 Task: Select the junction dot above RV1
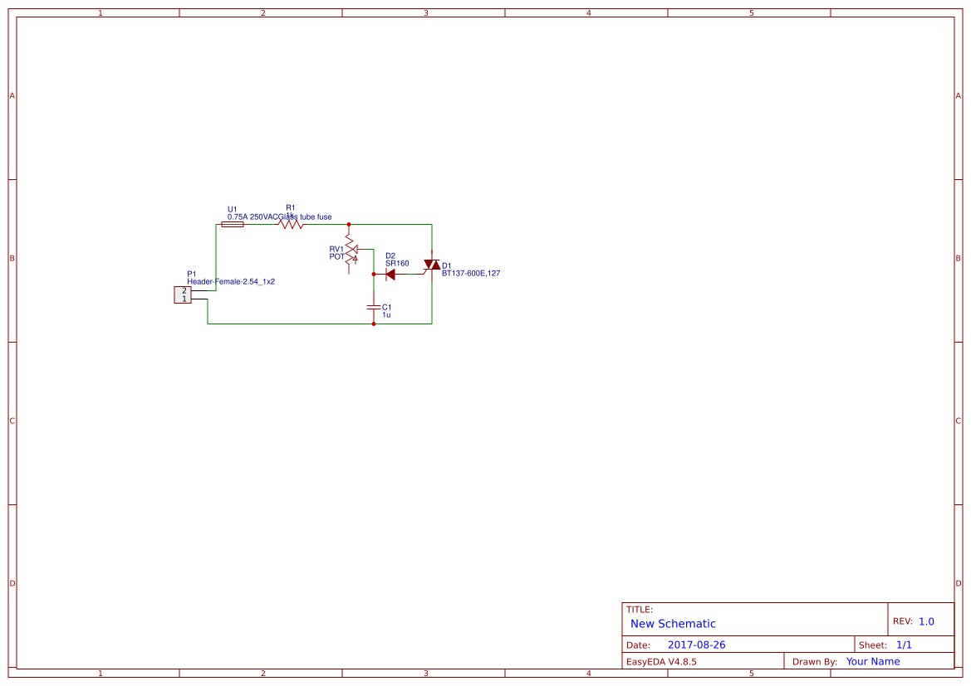pyautogui.click(x=349, y=224)
